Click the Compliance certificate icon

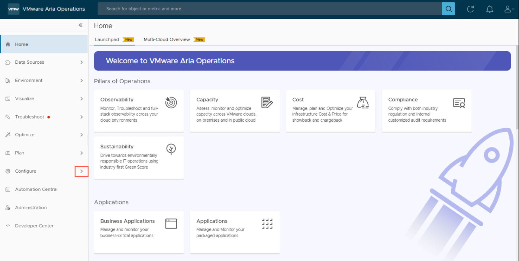tap(459, 103)
